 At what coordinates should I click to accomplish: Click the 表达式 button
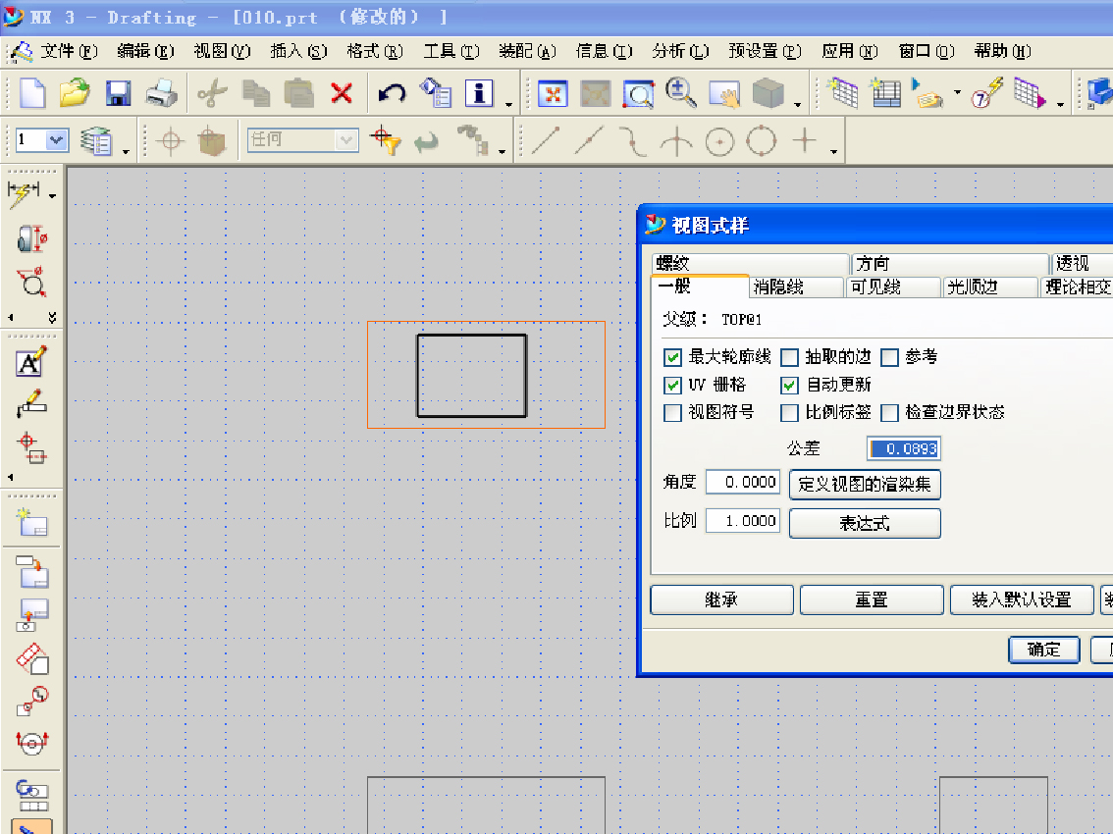865,523
